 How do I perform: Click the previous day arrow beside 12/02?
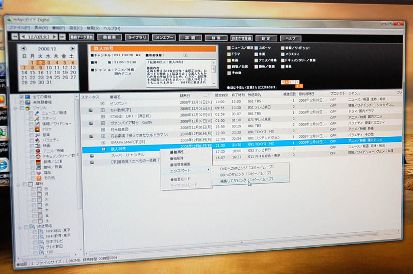tap(24, 37)
